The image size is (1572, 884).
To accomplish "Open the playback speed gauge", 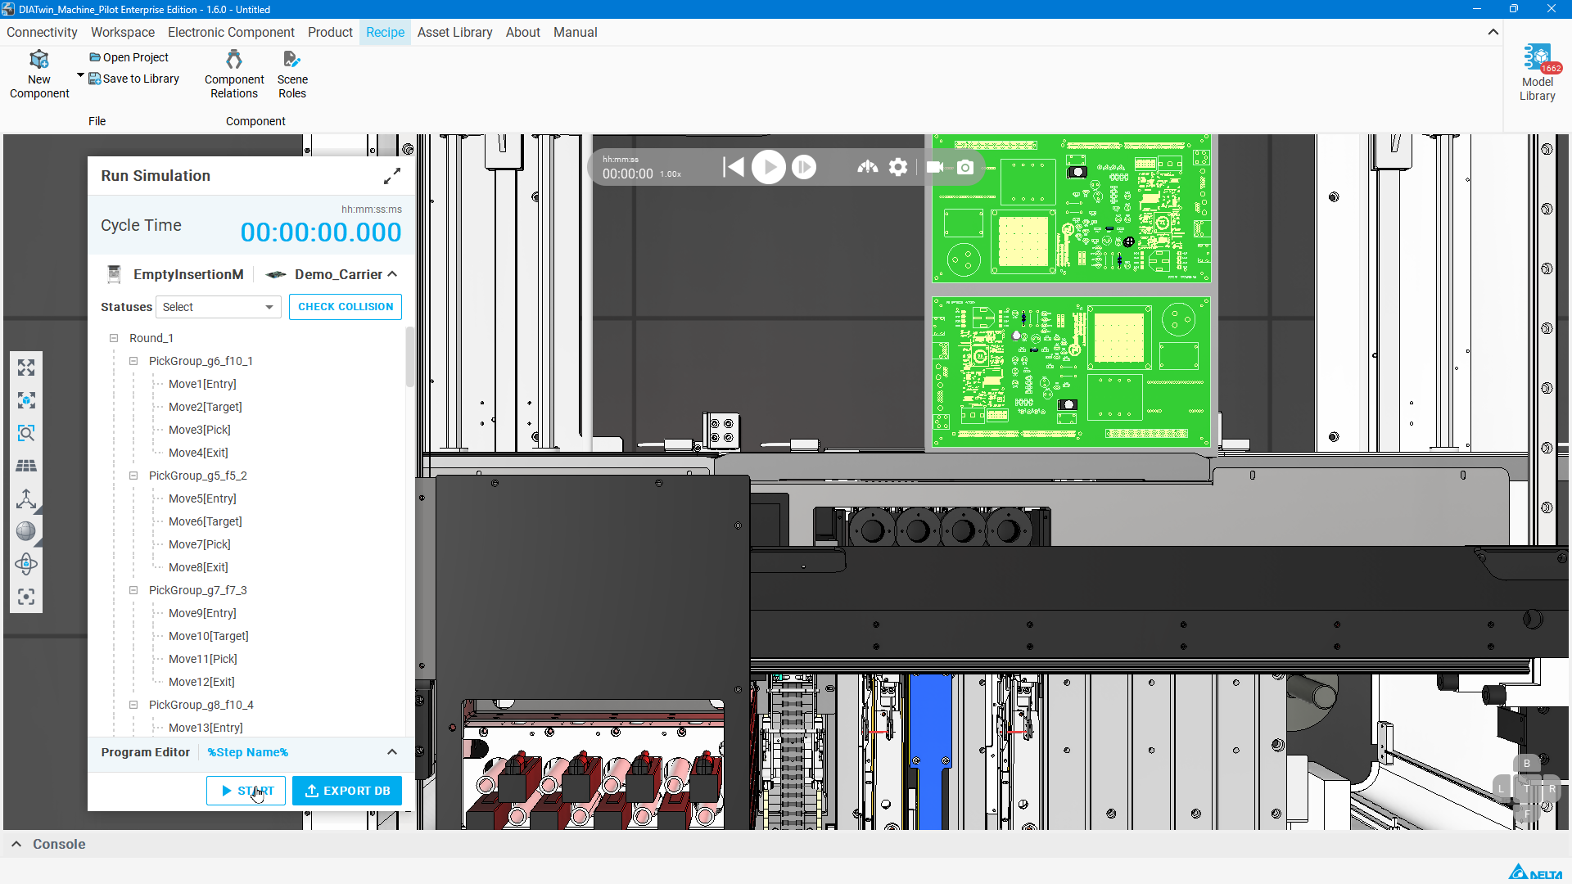I will pos(868,167).
